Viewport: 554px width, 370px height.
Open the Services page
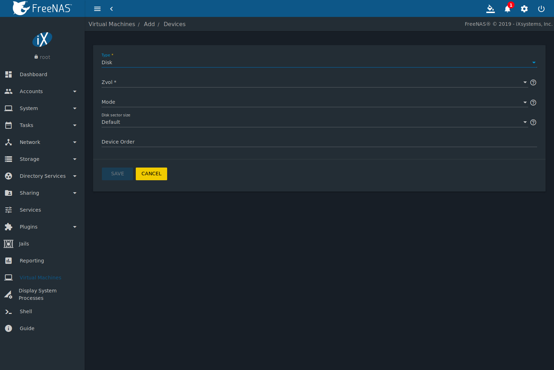(30, 210)
